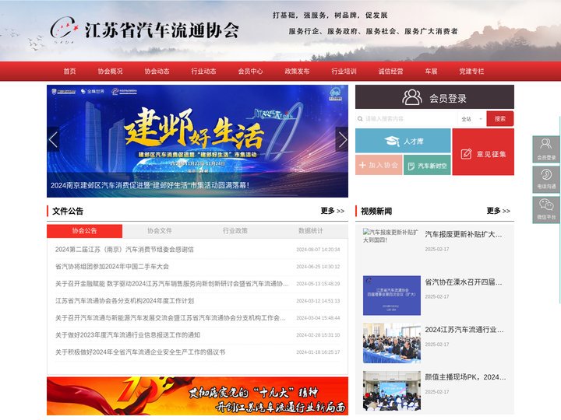
Task: Click the 十九大精神 red banner image
Action: point(197,396)
